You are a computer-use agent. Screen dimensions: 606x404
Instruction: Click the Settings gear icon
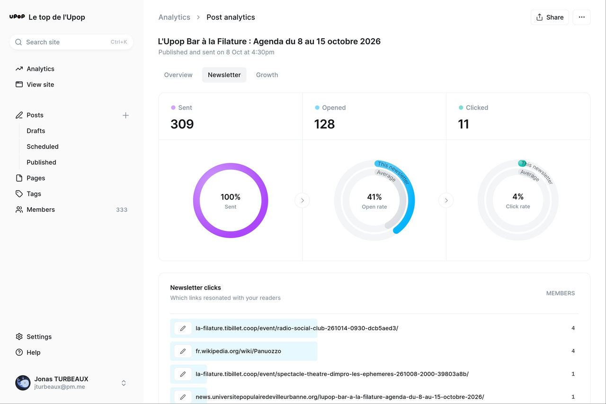coord(19,337)
